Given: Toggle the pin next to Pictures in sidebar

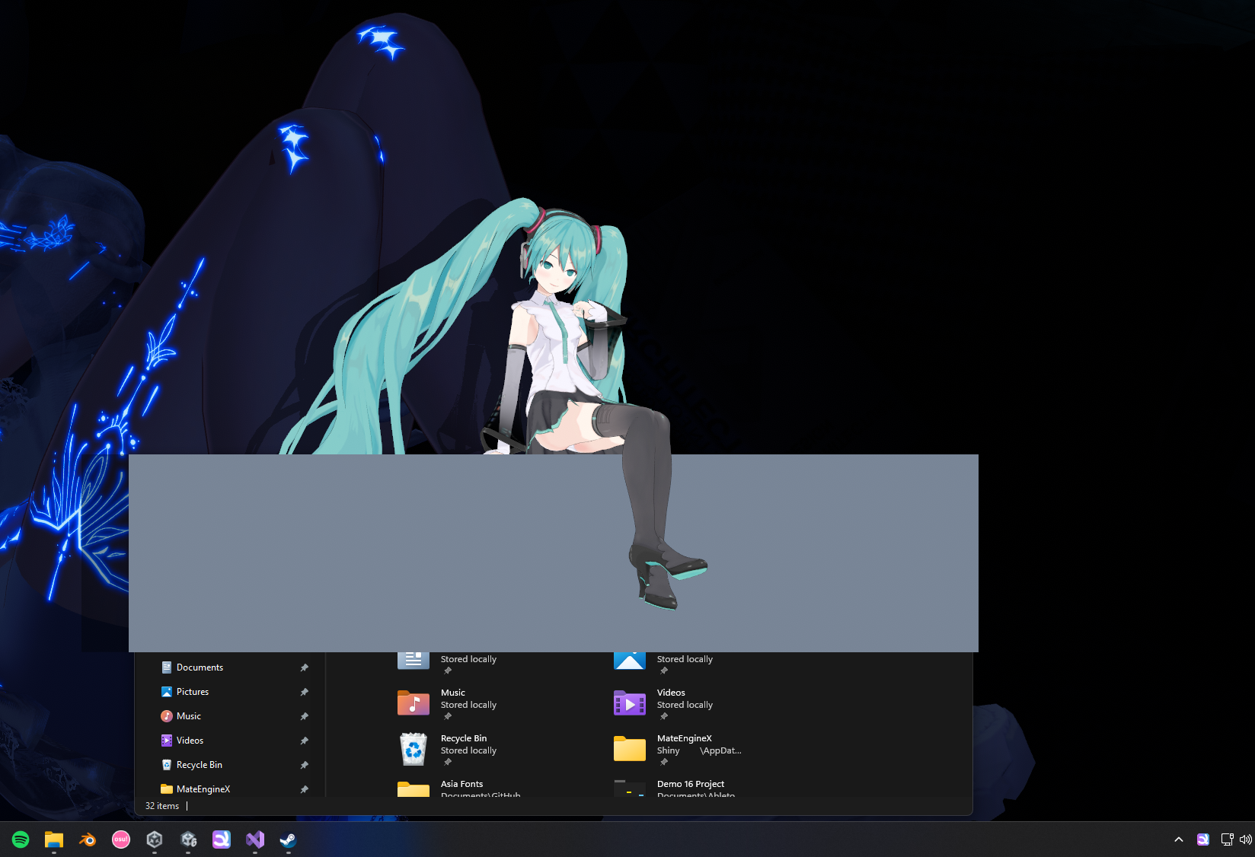Looking at the screenshot, I should click(304, 692).
